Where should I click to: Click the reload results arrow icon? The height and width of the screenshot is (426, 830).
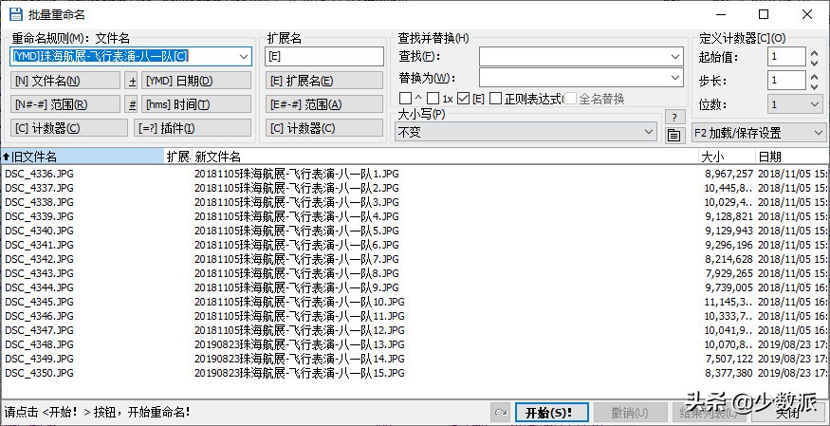tap(501, 413)
